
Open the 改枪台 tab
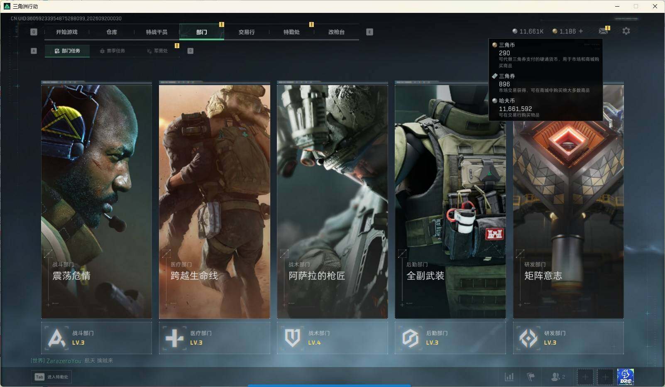point(336,32)
